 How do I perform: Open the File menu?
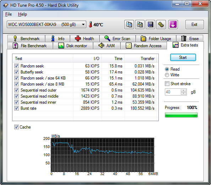pos(9,14)
